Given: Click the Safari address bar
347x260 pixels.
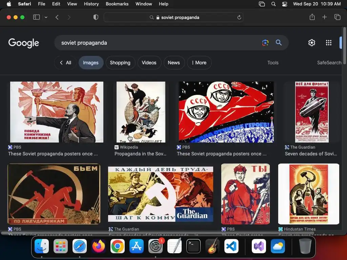Looking at the screenshot, I should 173,17.
